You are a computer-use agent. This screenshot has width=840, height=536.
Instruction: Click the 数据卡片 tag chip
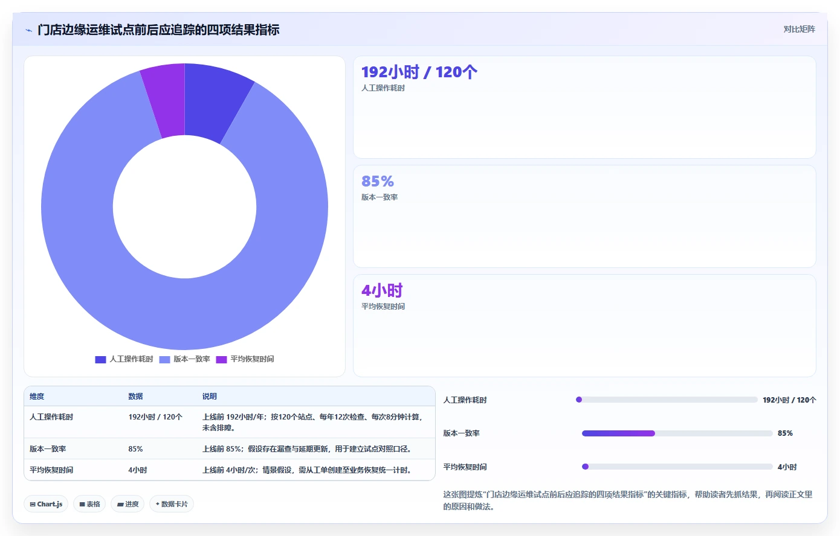[172, 504]
